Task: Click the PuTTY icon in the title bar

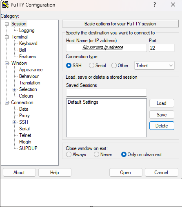Action: [x=5, y=5]
